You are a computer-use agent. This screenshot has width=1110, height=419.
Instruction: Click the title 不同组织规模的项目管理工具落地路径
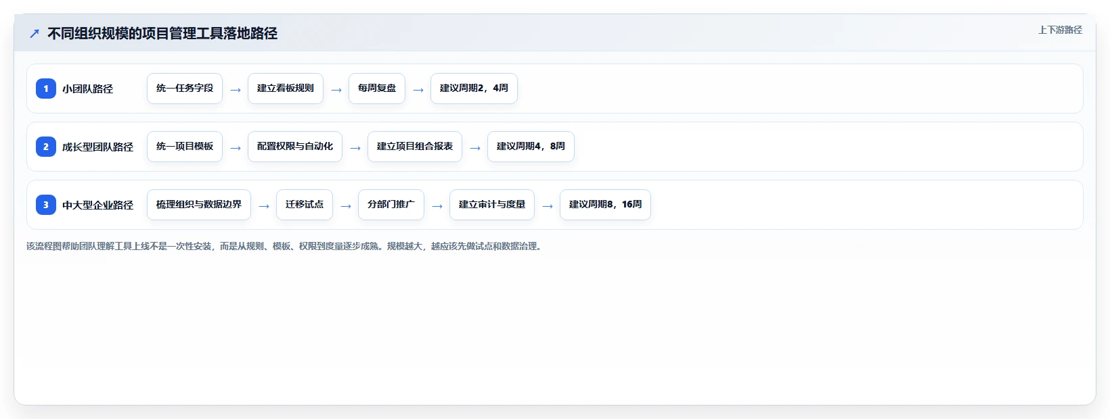coord(162,34)
